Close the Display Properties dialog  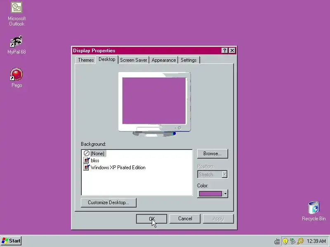tap(232, 50)
